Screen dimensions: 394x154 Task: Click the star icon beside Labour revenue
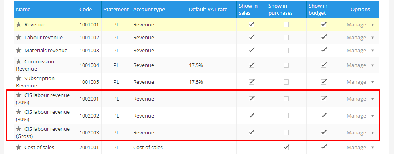tap(18, 37)
